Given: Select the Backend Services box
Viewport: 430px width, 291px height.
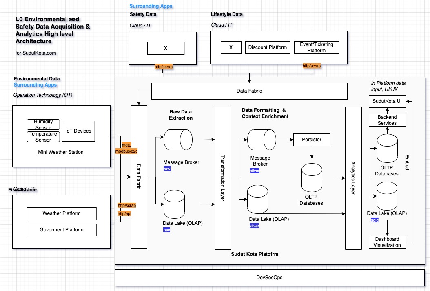Looking at the screenshot, I should coord(387,120).
